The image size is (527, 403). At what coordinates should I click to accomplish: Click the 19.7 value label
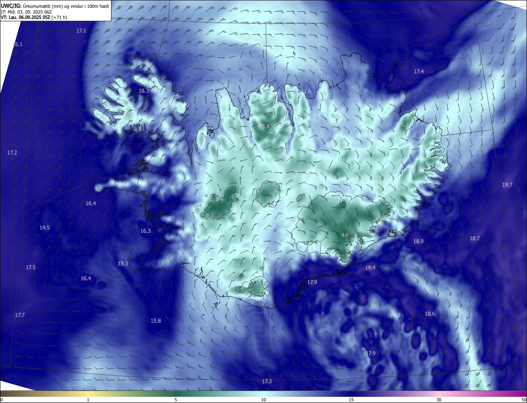pyautogui.click(x=507, y=185)
